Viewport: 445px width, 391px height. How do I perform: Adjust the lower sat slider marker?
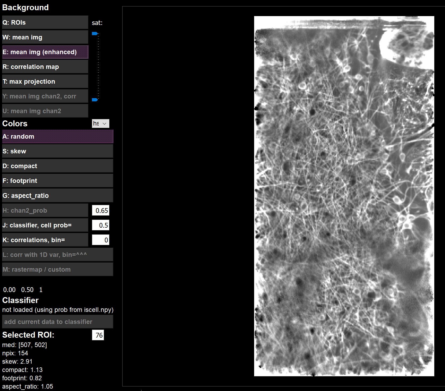click(95, 99)
